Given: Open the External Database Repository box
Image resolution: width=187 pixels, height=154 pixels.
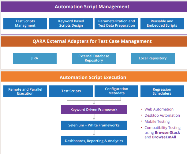Looking at the screenshot, I should [94, 58].
